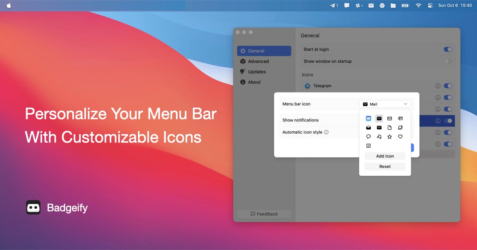Click the Show notifications label

click(x=301, y=120)
